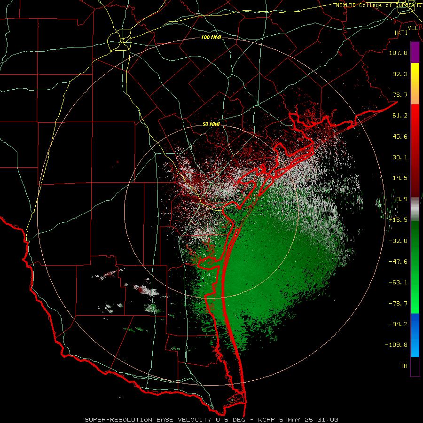
Task: Select the 107.8 value on velocity scale
Action: [x=398, y=53]
